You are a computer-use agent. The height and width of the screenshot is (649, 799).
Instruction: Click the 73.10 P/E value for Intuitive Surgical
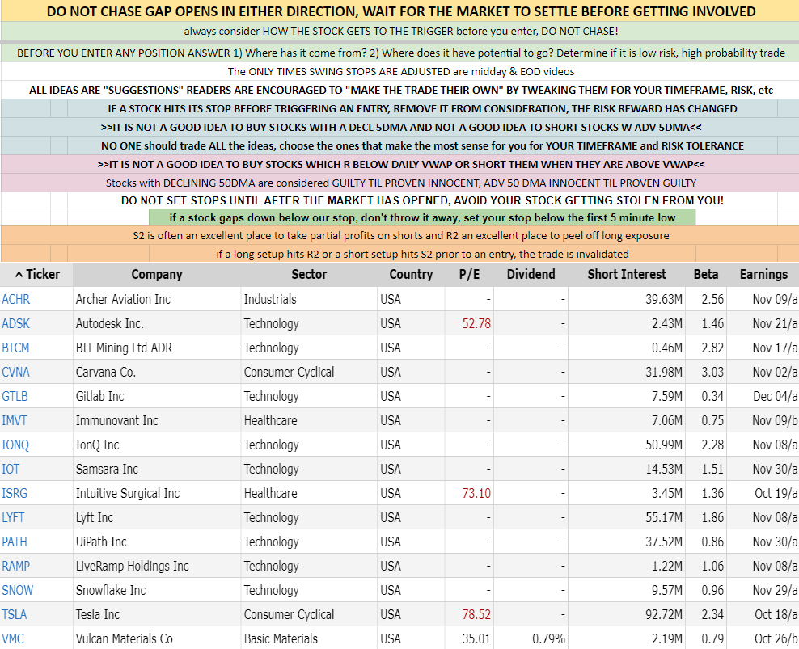[476, 493]
